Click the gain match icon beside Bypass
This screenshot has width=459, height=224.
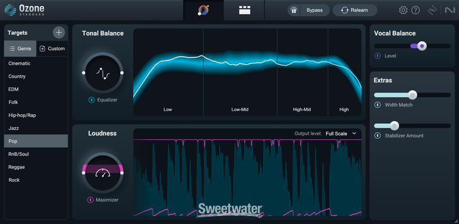tap(294, 10)
